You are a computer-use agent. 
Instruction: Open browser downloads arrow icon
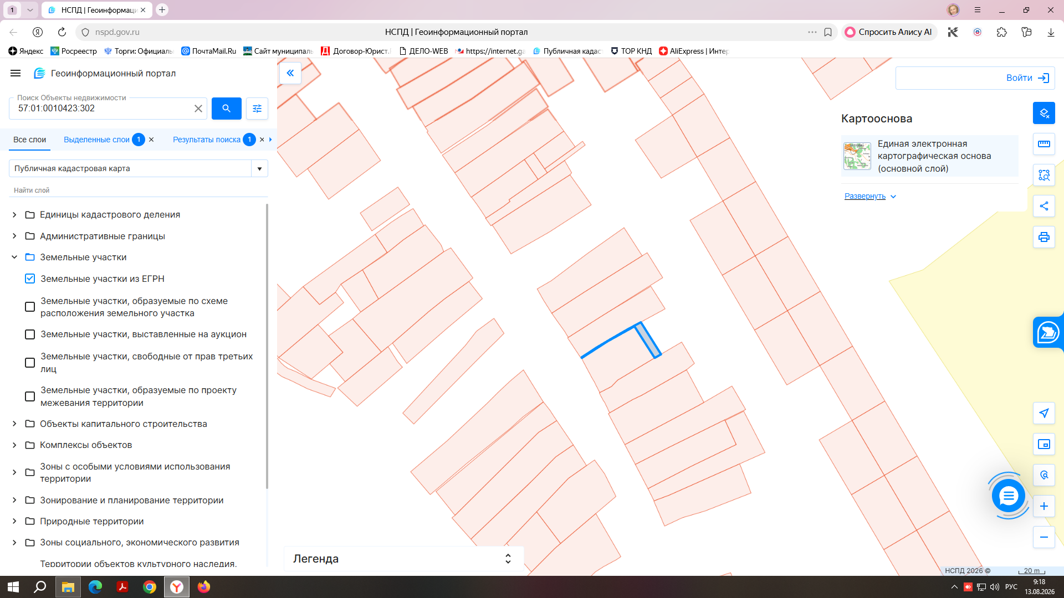(x=1051, y=32)
